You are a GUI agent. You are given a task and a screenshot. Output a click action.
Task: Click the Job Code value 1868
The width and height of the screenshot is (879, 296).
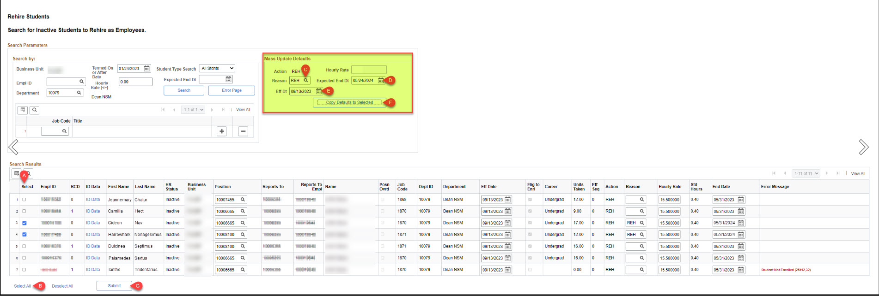(402, 200)
